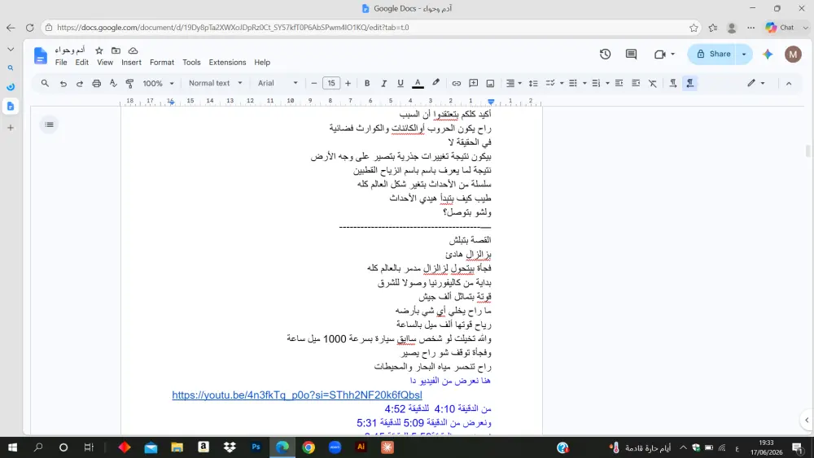This screenshot has height=458, width=814.
Task: Toggle underline formatting
Action: coord(400,83)
